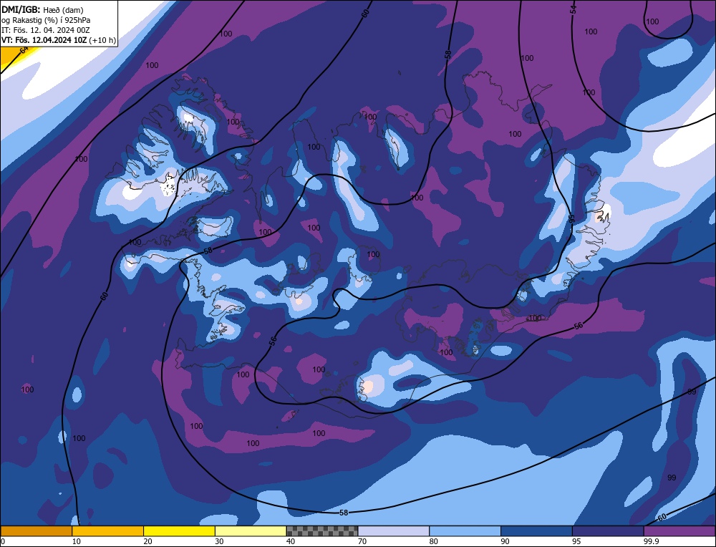Image resolution: width=716 pixels, height=547 pixels.
Task: Click the '95' contour label near the east coast
Action: 571,218
